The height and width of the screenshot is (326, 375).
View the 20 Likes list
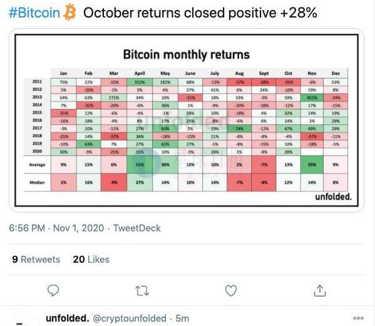91,260
